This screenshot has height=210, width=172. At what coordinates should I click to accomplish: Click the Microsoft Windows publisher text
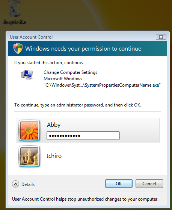point(63,79)
